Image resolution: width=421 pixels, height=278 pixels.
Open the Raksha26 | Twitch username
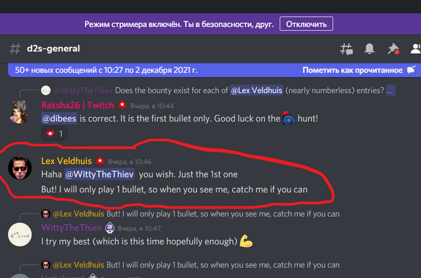pyautogui.click(x=78, y=105)
